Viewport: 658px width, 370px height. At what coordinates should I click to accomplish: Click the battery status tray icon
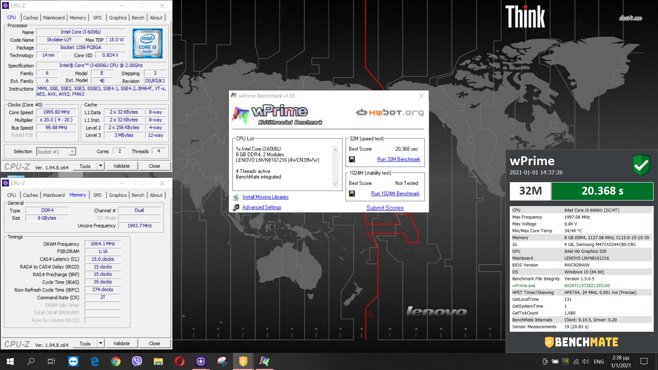(555, 361)
